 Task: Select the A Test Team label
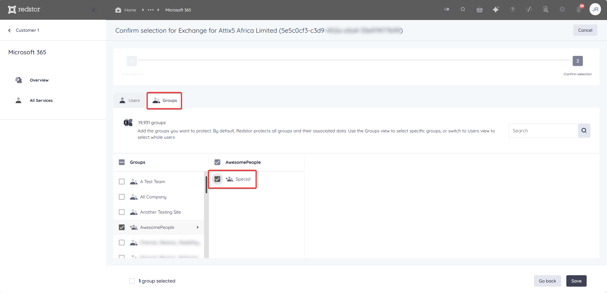pos(153,182)
